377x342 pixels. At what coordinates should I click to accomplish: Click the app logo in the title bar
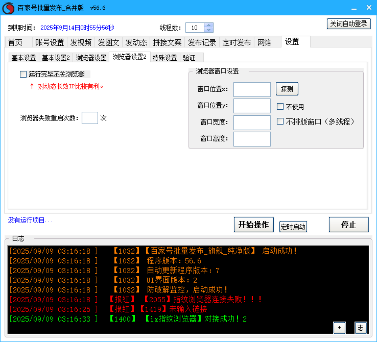coord(8,8)
